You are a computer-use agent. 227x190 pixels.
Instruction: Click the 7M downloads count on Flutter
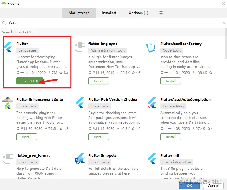coord(53,73)
